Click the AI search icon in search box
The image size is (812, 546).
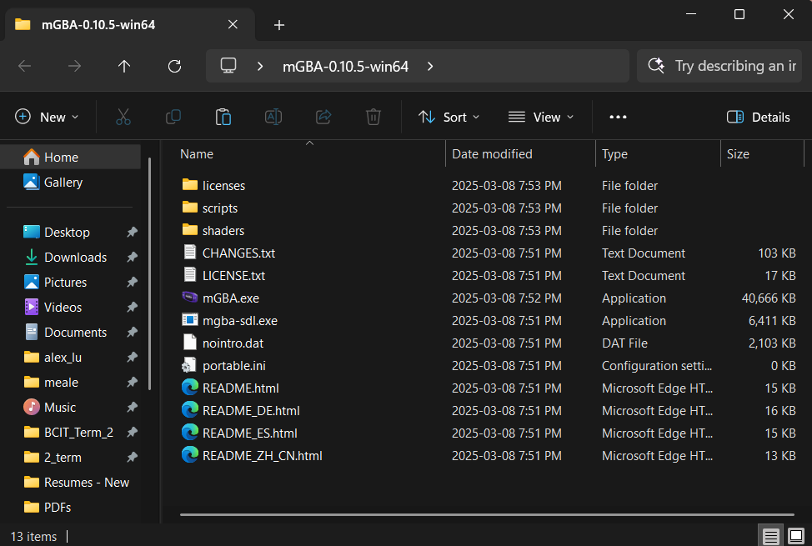tap(656, 66)
